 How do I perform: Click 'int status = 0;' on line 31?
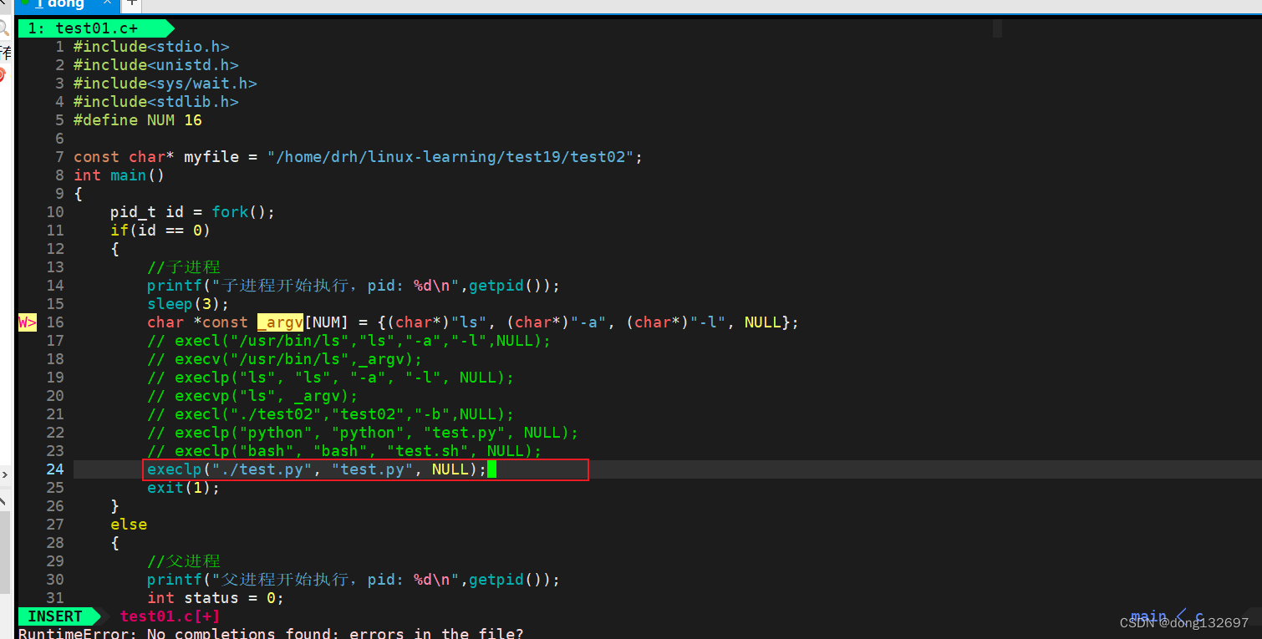[x=216, y=598]
